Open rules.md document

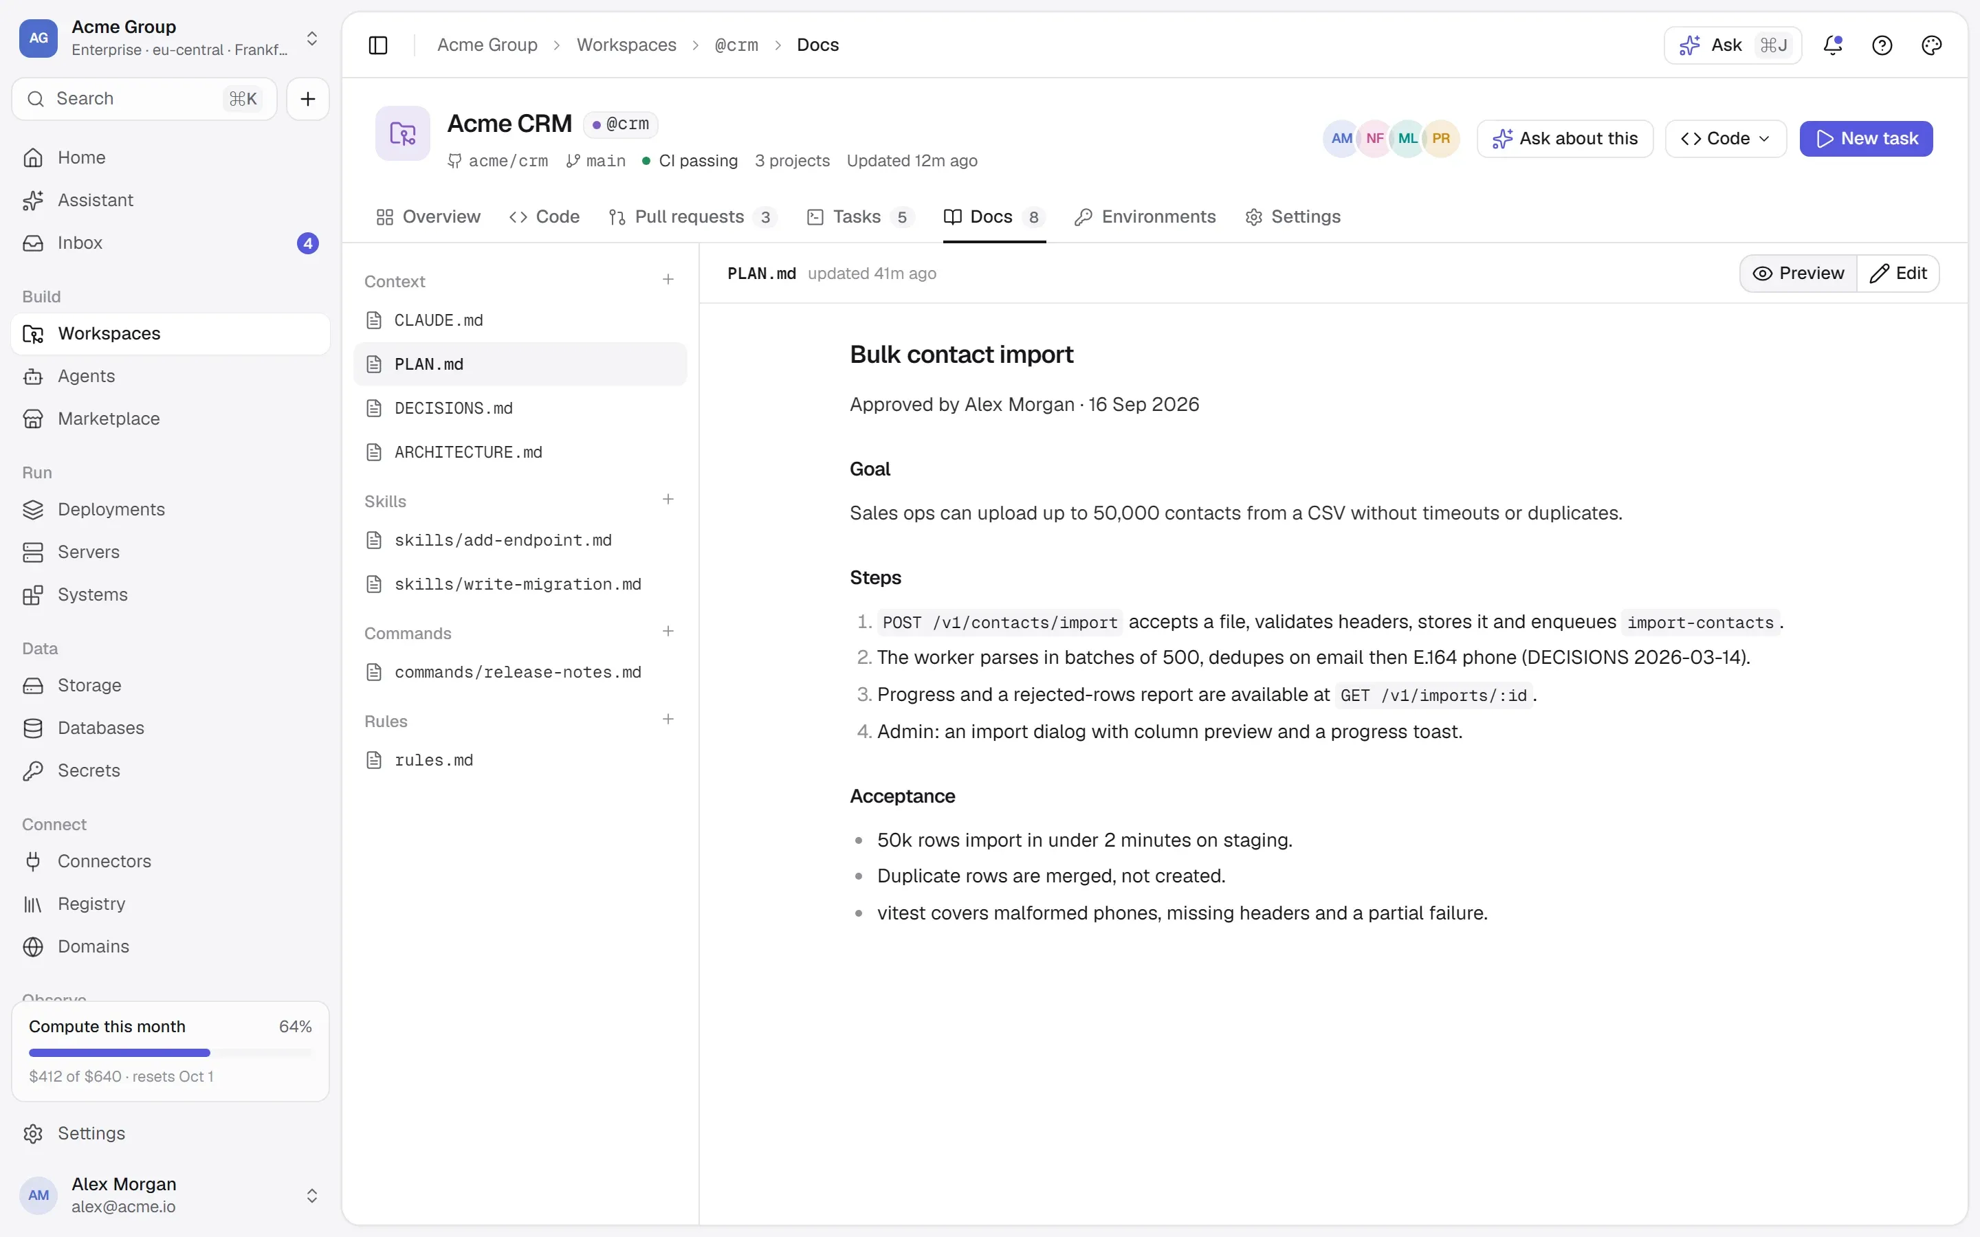(x=520, y=760)
